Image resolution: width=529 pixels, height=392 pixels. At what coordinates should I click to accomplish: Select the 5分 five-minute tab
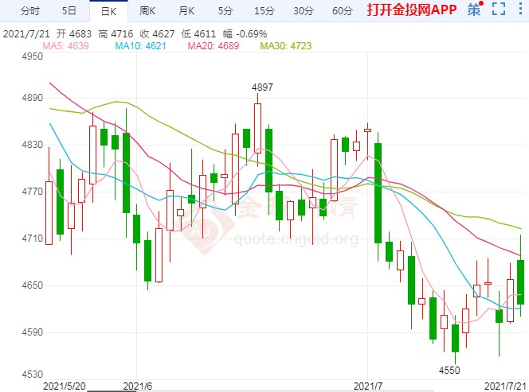click(x=225, y=11)
